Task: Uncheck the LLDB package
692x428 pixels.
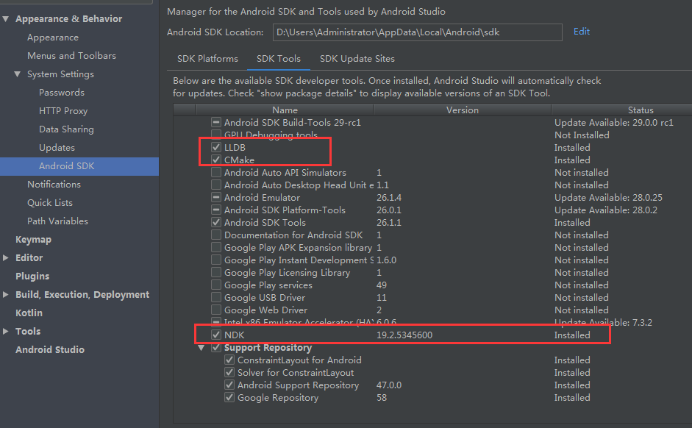Action: click(x=215, y=146)
